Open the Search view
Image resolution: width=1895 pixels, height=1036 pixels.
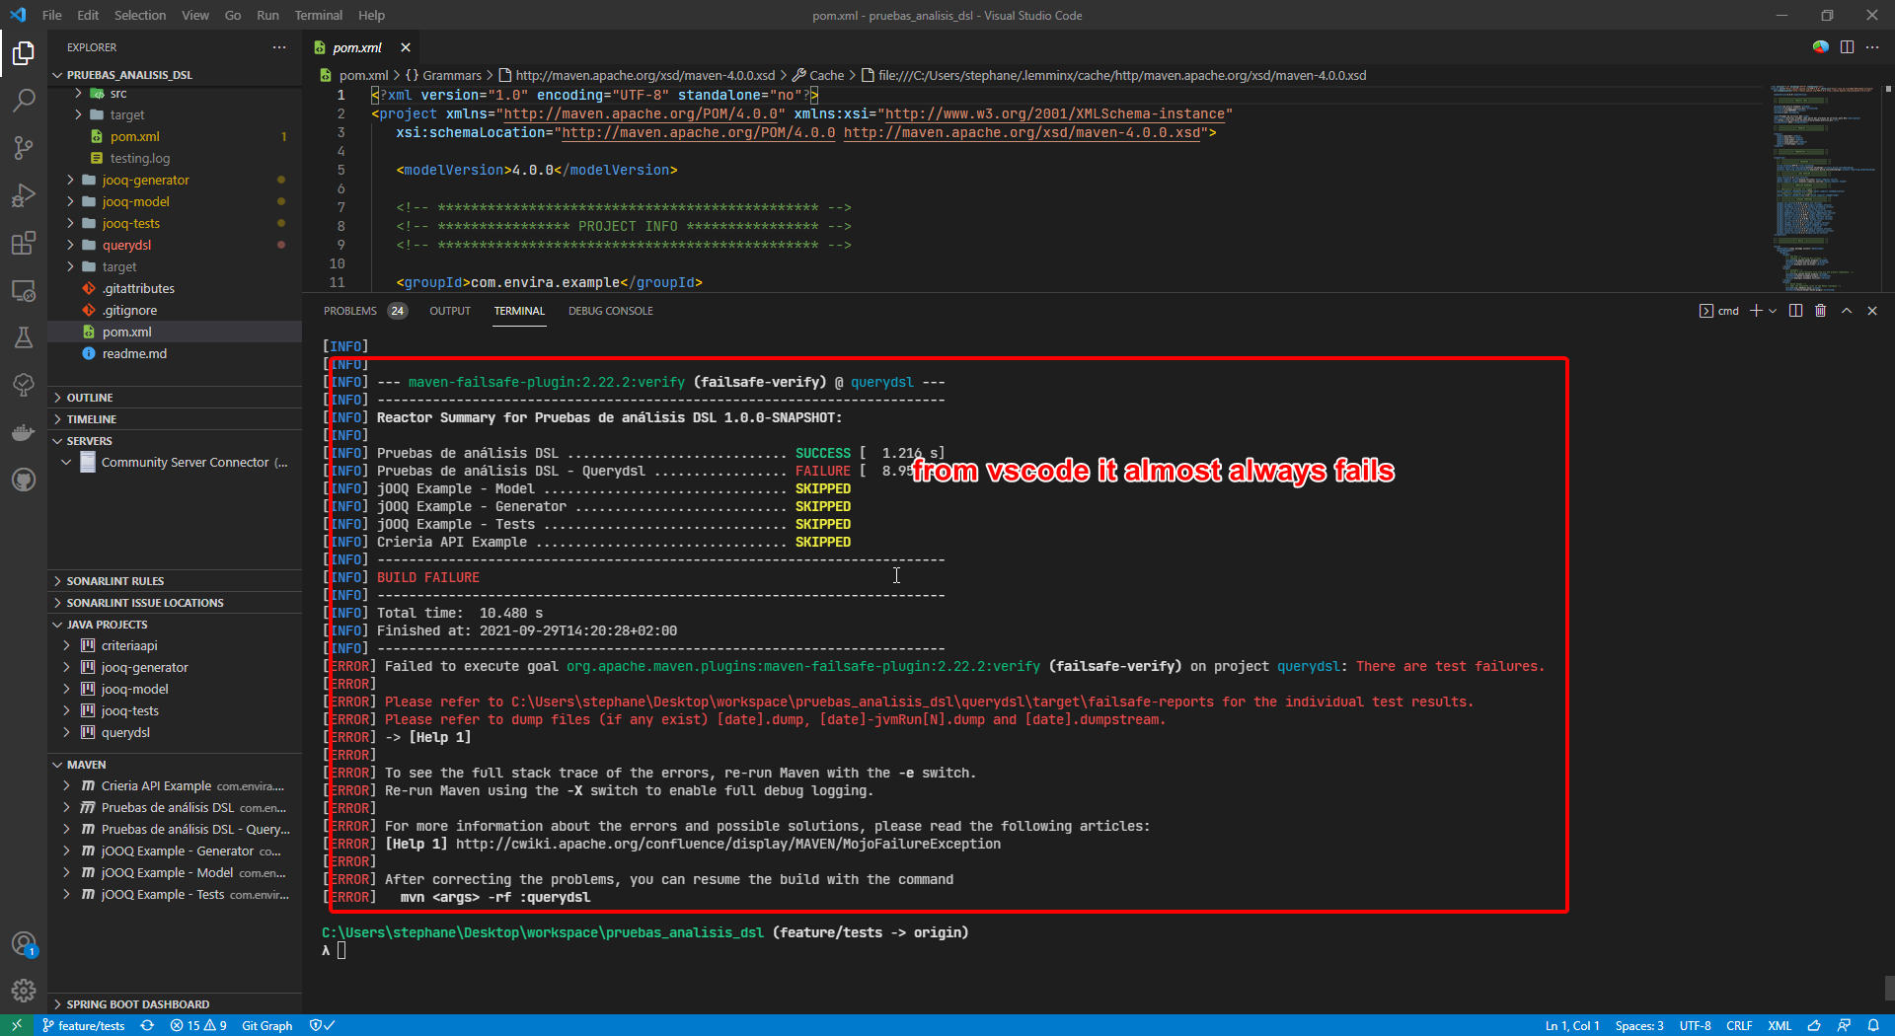(24, 100)
